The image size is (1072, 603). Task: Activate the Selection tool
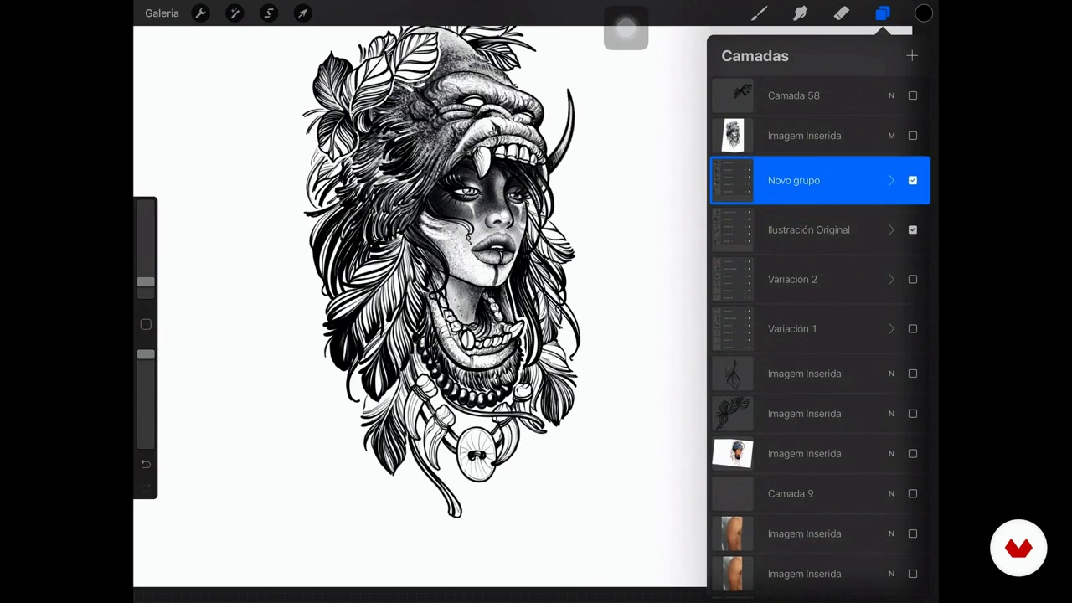pos(269,13)
